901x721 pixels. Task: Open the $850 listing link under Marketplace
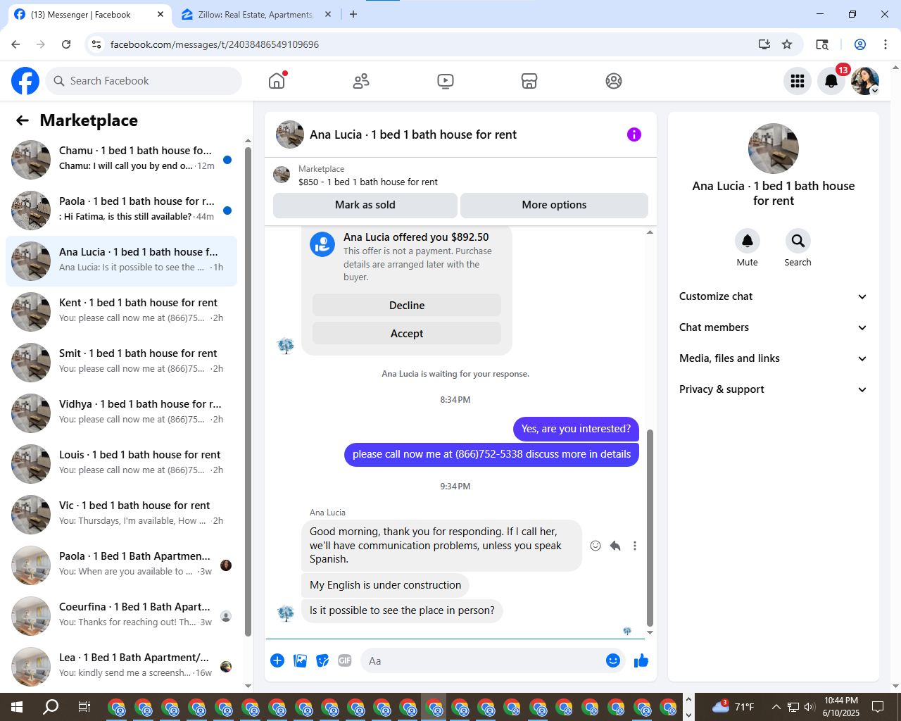click(368, 182)
